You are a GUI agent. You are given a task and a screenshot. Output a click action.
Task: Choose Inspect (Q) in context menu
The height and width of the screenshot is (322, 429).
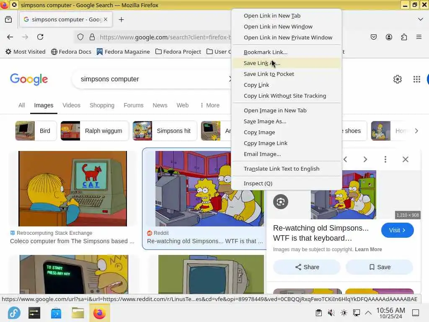[287, 184]
